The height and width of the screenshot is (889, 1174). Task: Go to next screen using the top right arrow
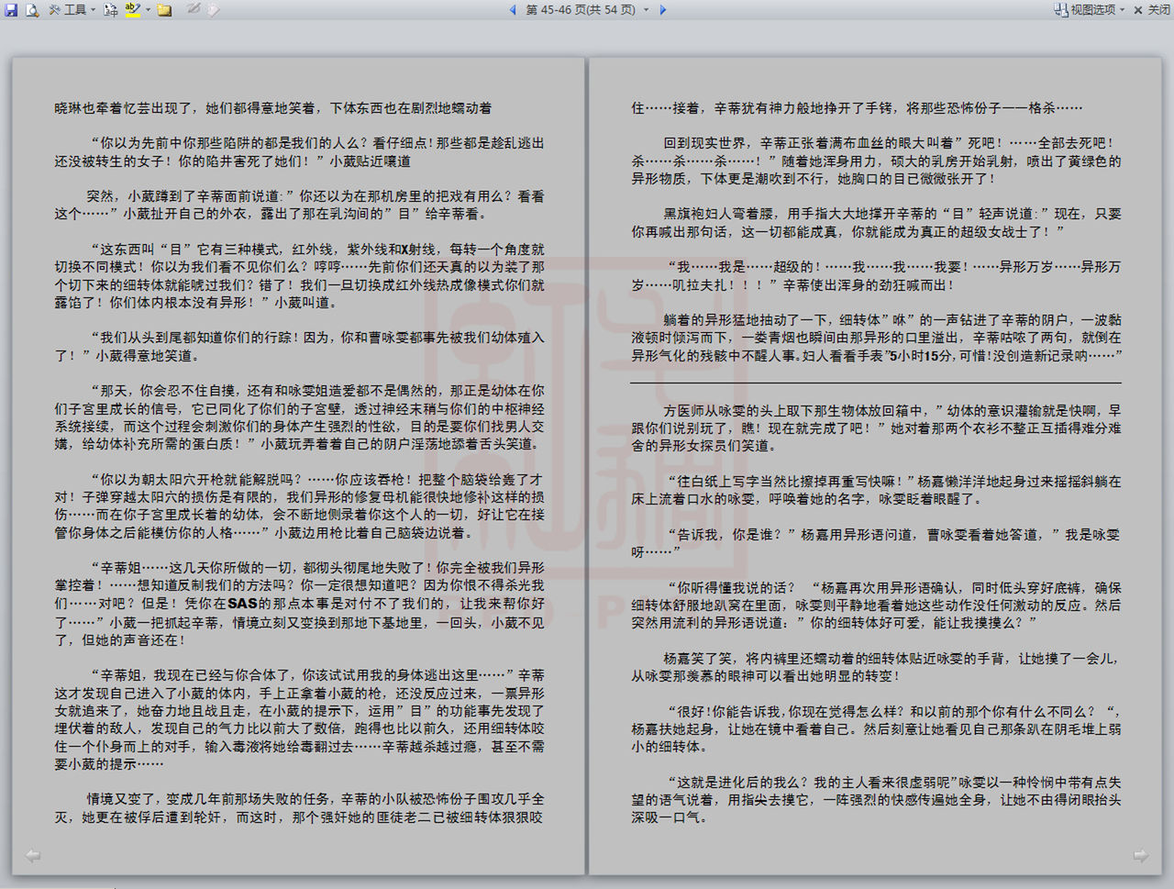pos(663,10)
